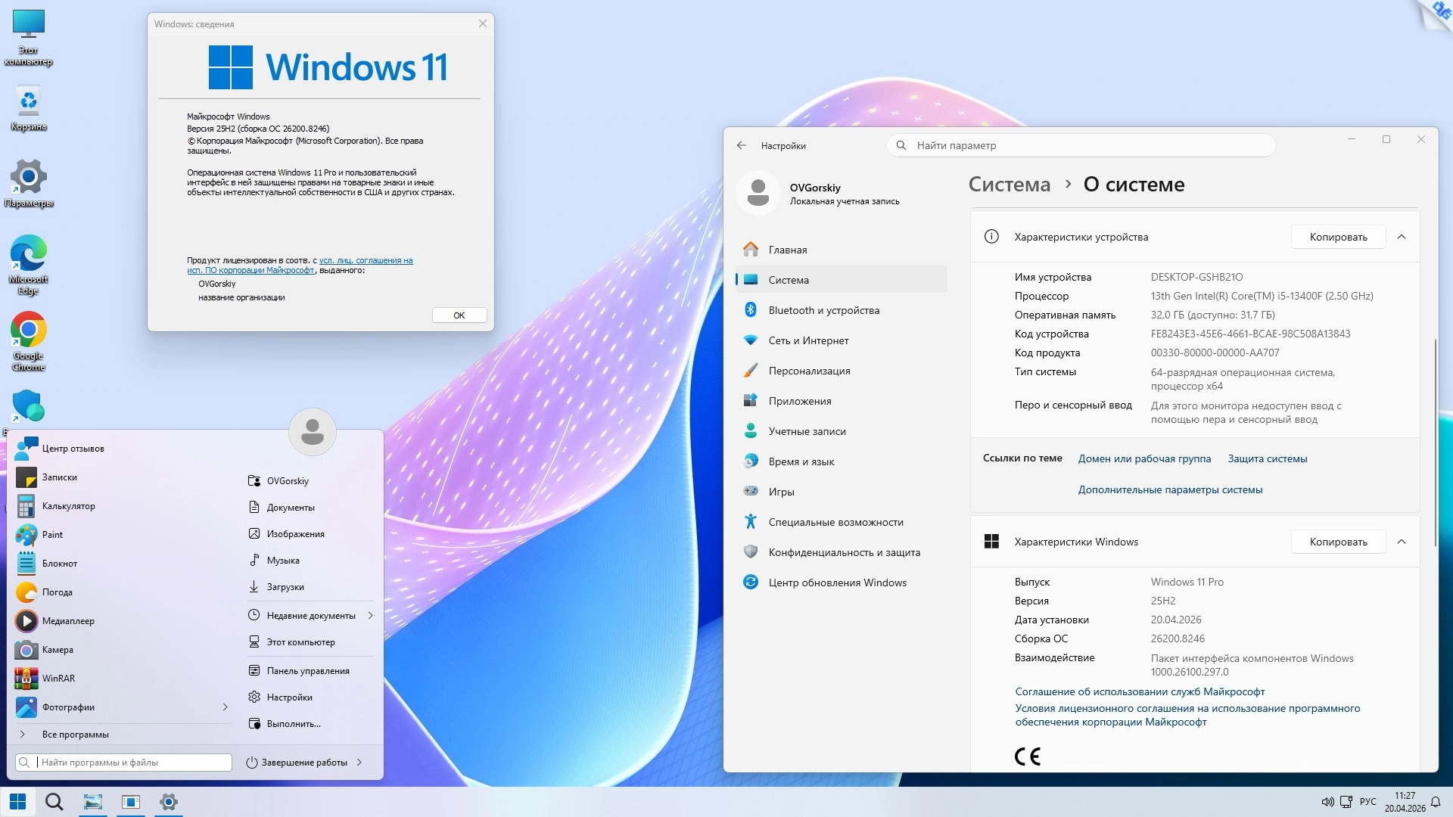The height and width of the screenshot is (817, 1453).
Task: Open Bluetooth and devices settings
Action: coord(823,310)
